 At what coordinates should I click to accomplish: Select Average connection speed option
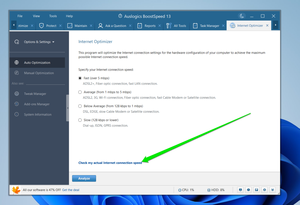coord(80,92)
